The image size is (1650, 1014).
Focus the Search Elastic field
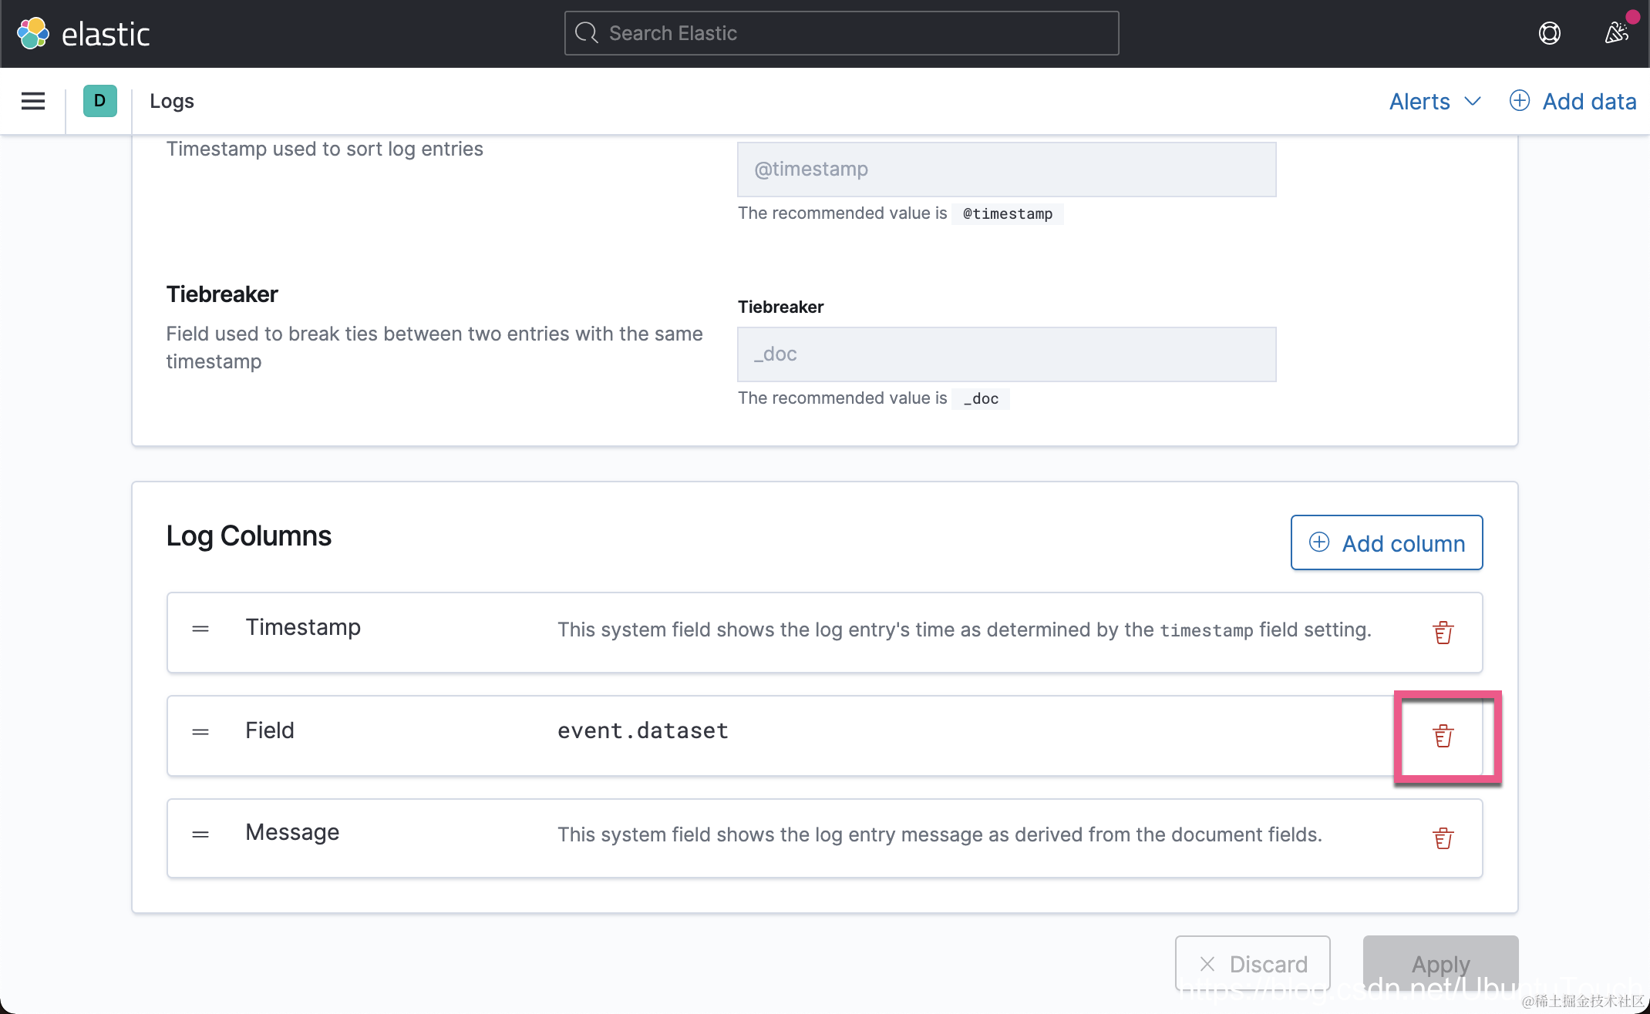(x=841, y=33)
